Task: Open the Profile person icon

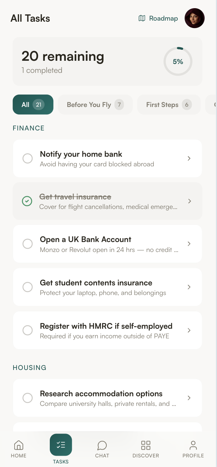Action: pos(193,445)
